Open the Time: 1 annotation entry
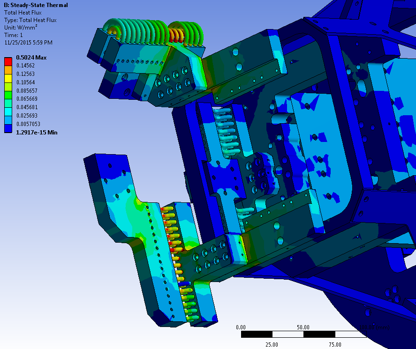 click(14, 35)
